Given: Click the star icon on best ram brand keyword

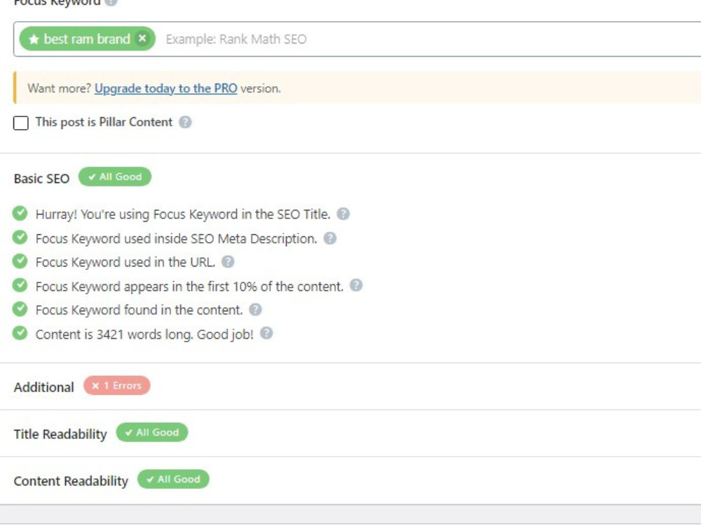Looking at the screenshot, I should pos(34,39).
